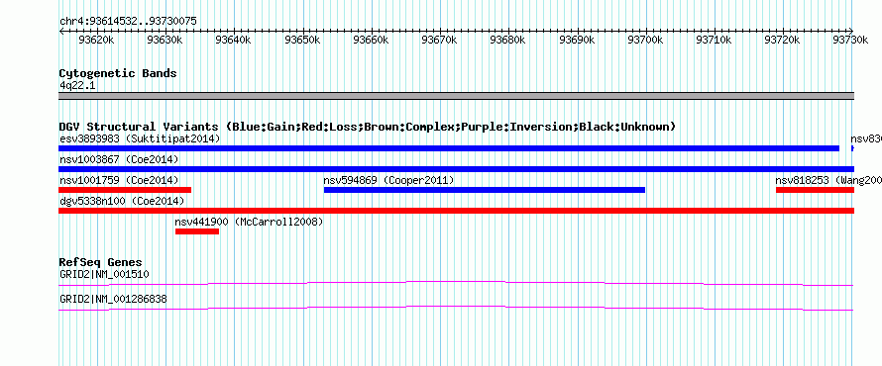Click the Cytogenetic Bands track title
Viewport: 882px width, 366px height.
[118, 73]
